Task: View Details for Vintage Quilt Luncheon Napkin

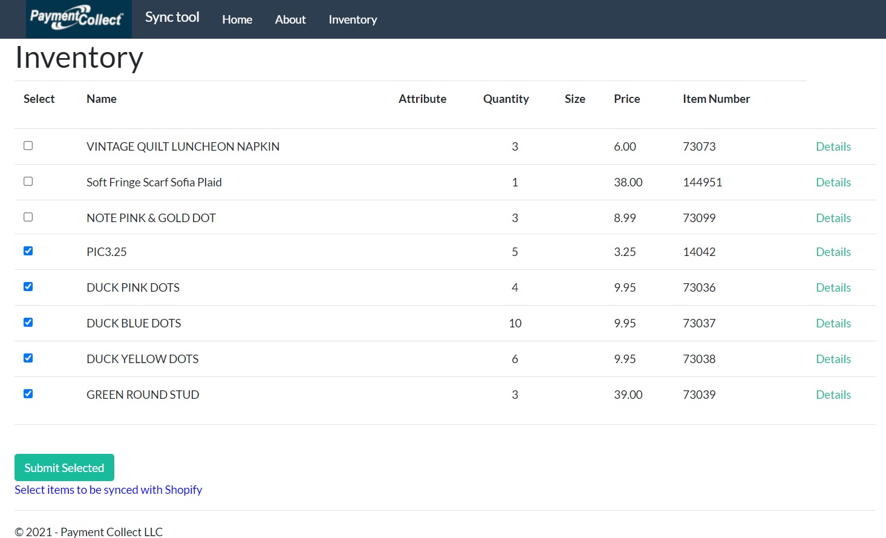Action: tap(833, 146)
